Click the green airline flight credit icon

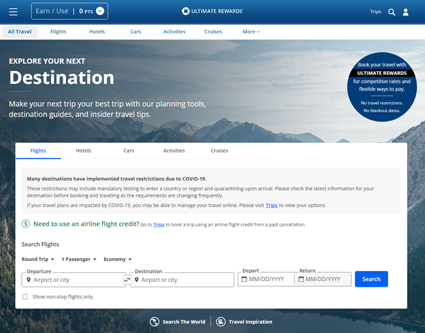tap(26, 224)
